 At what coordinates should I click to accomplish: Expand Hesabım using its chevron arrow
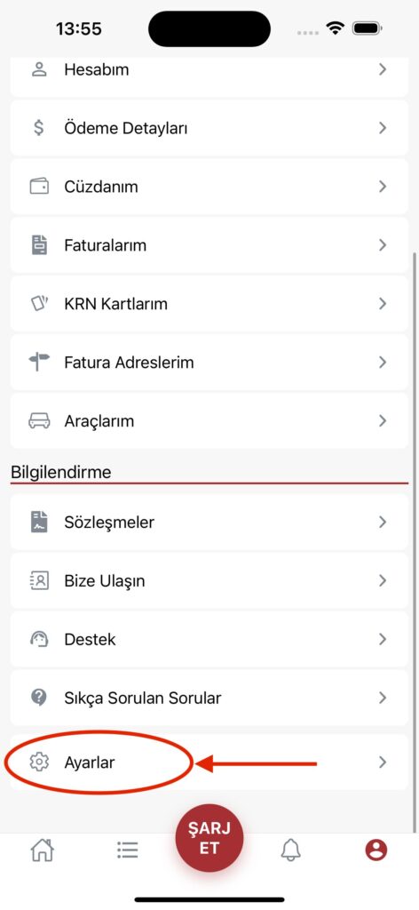(383, 69)
